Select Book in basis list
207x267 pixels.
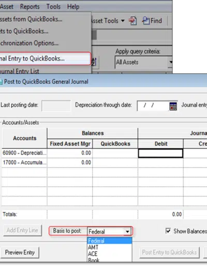point(110,260)
